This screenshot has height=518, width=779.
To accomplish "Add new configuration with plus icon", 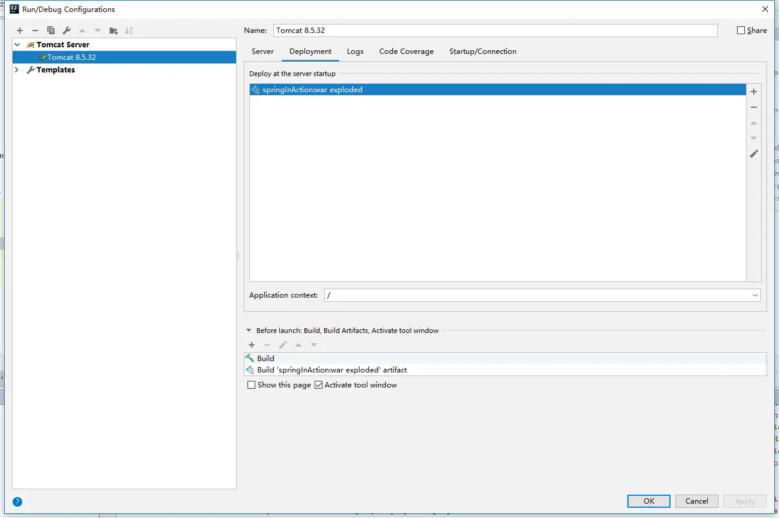I will pos(20,31).
